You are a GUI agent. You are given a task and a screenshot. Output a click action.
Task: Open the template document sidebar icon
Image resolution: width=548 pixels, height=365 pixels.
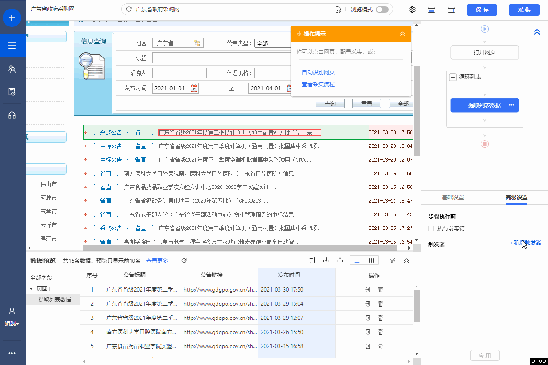coord(12,92)
